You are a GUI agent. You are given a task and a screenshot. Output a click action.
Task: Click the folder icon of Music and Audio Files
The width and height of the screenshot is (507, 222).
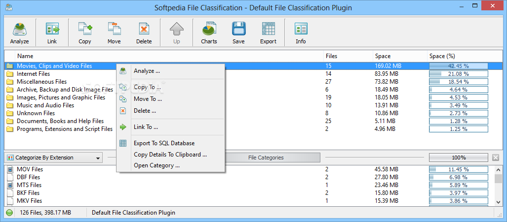click(10, 105)
